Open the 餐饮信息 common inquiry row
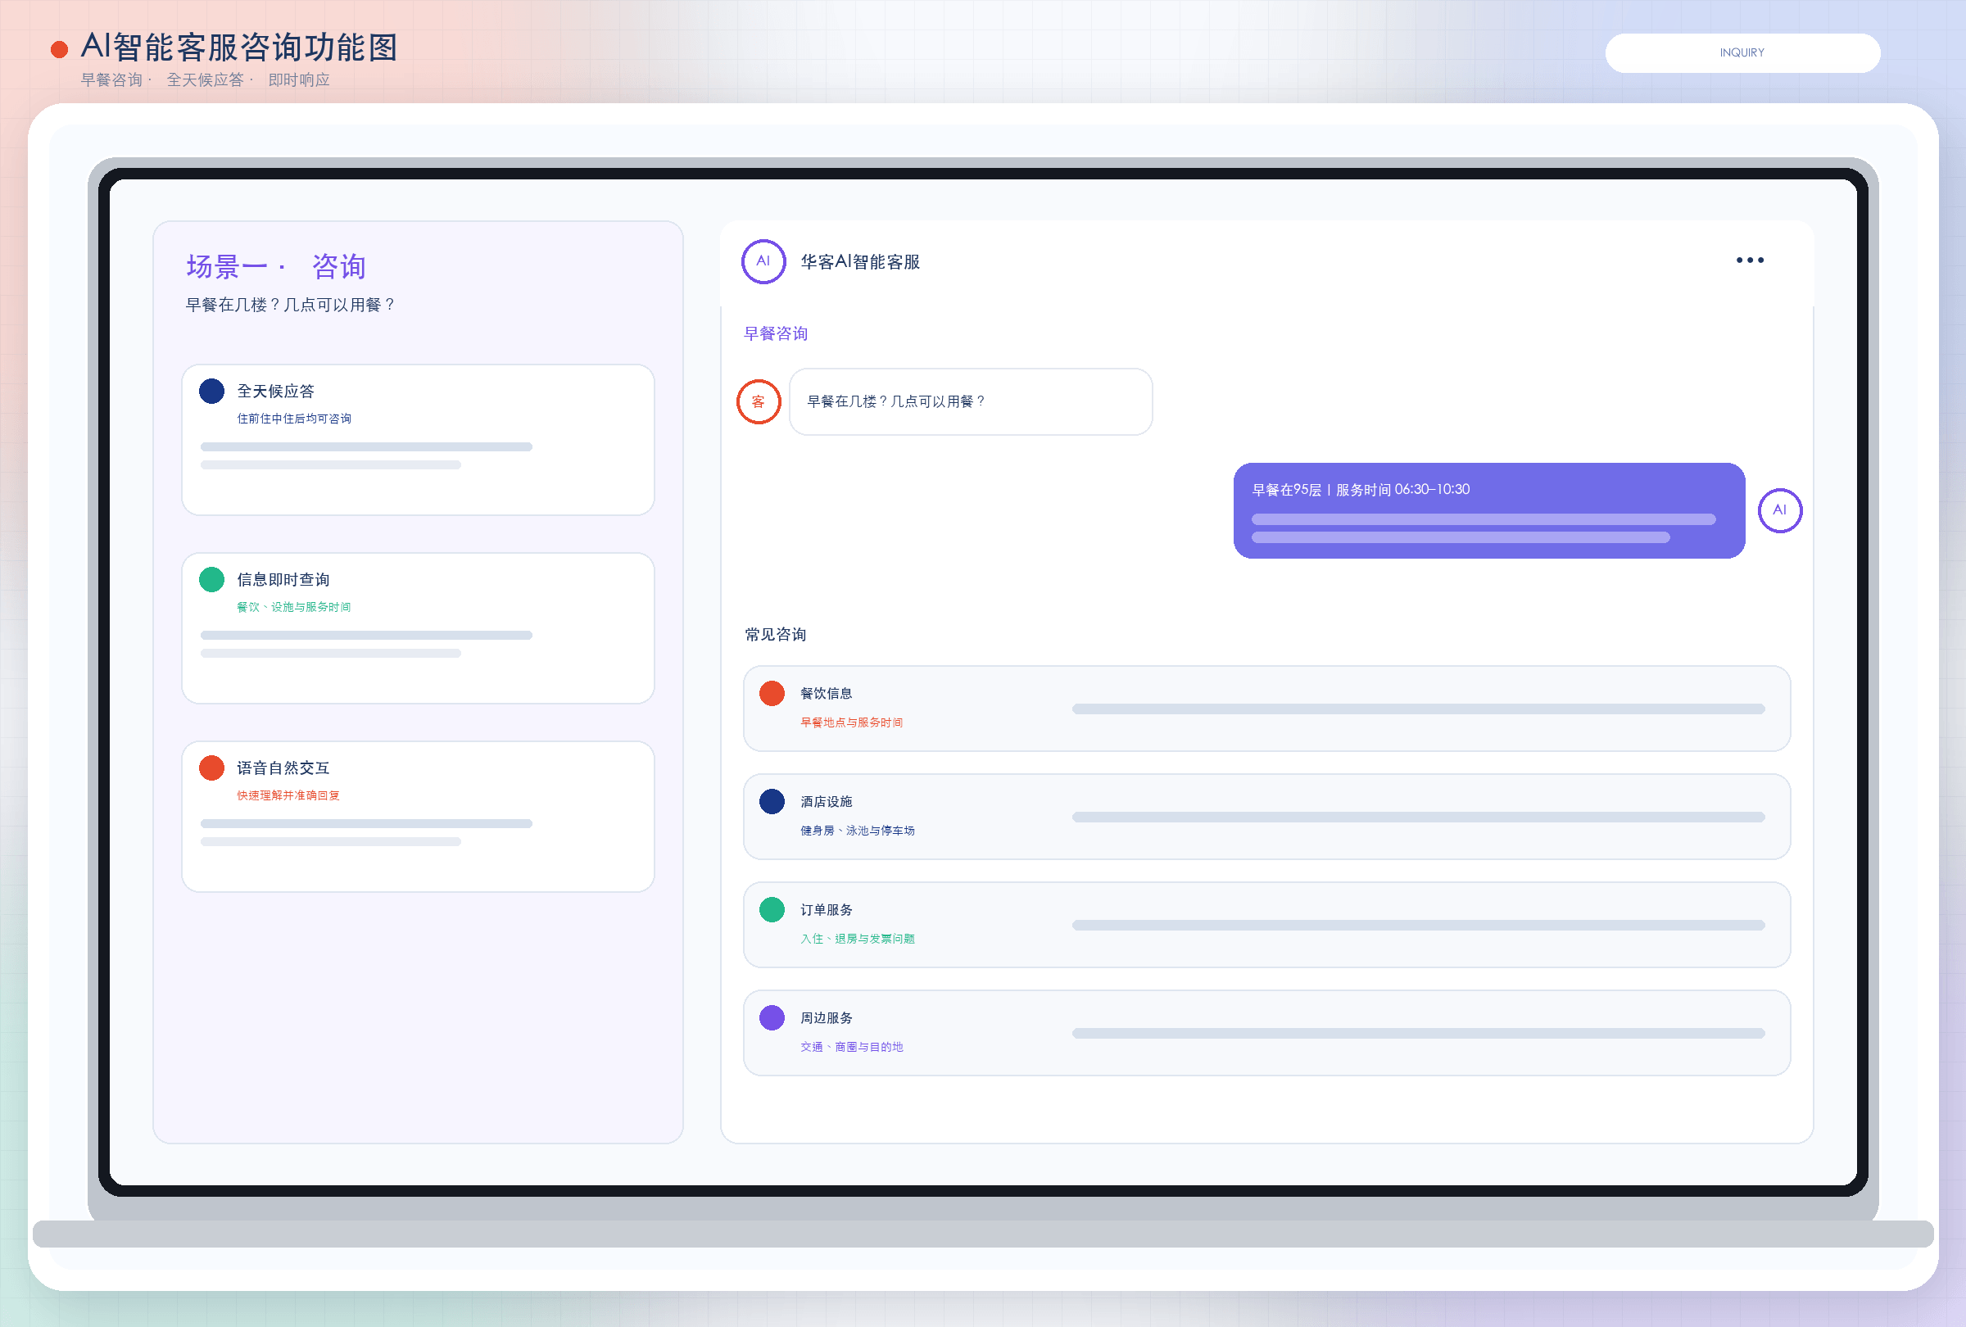This screenshot has height=1327, width=1966. coord(1266,709)
